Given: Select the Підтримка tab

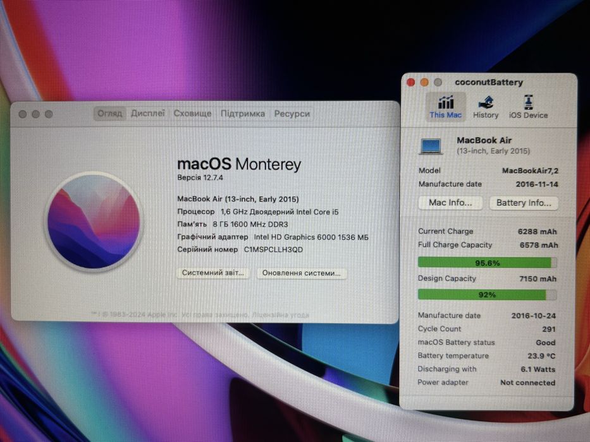Looking at the screenshot, I should [x=243, y=114].
